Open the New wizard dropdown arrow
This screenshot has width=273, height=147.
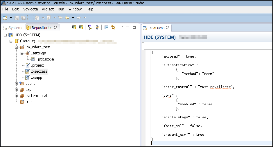[x=11, y=18]
